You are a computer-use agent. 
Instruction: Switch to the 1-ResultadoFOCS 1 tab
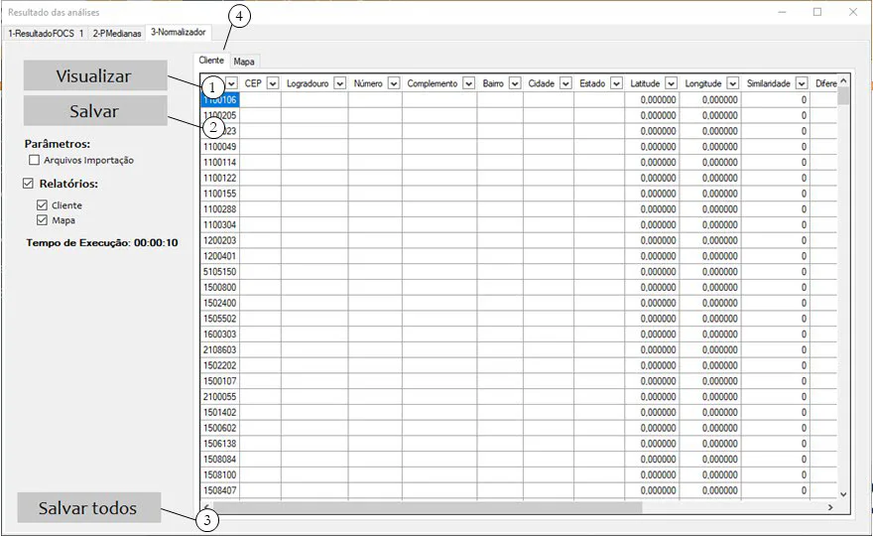(x=46, y=34)
